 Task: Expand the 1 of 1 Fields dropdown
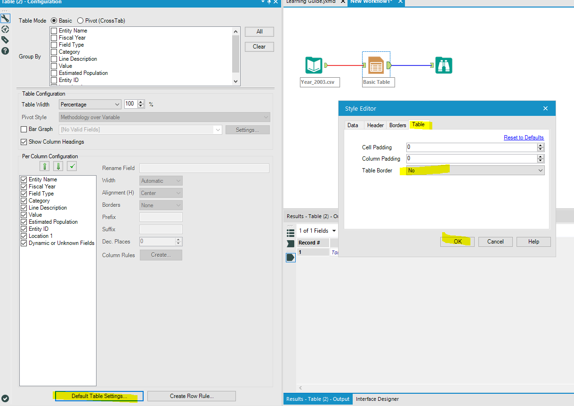click(334, 230)
